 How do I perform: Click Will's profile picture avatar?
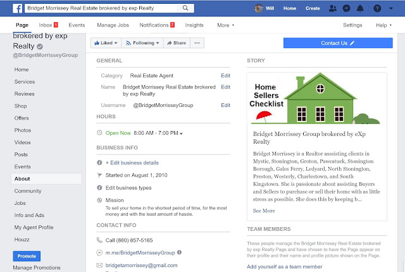(259, 8)
